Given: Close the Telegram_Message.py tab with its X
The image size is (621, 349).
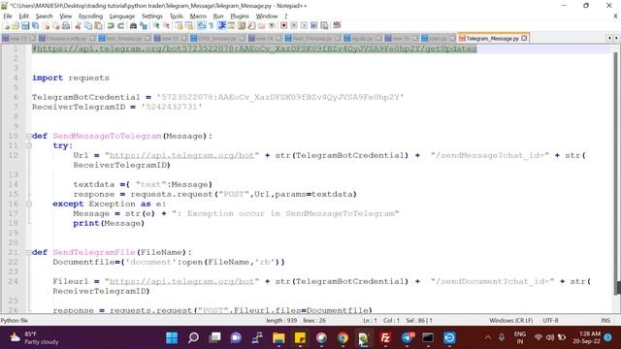Looking at the screenshot, I should tap(524, 39).
